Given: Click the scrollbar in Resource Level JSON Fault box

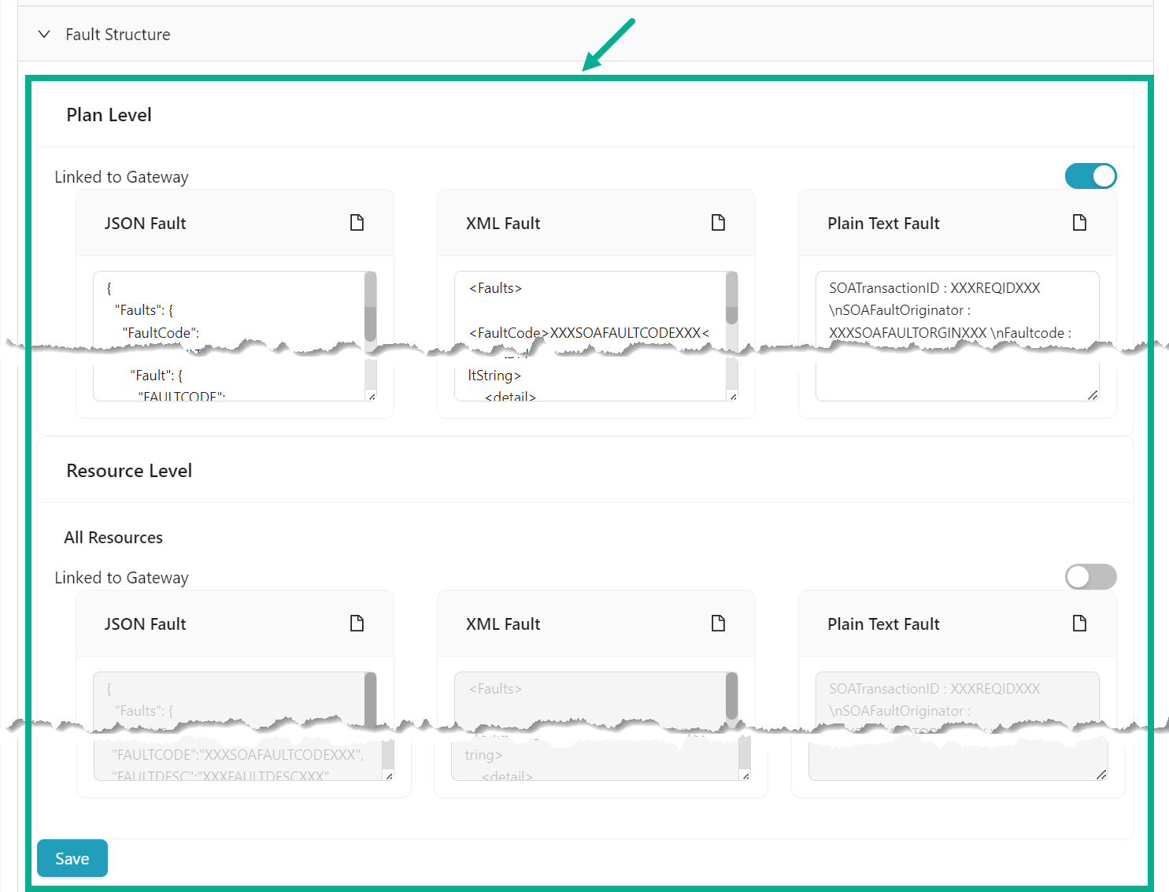Looking at the screenshot, I should 370,697.
